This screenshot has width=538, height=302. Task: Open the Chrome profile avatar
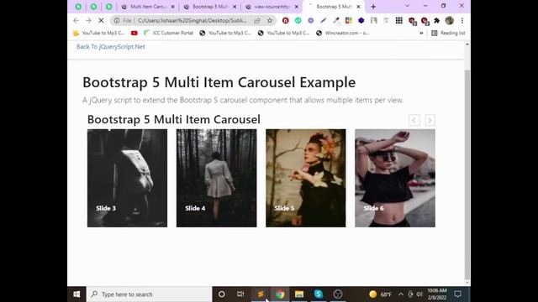point(449,20)
